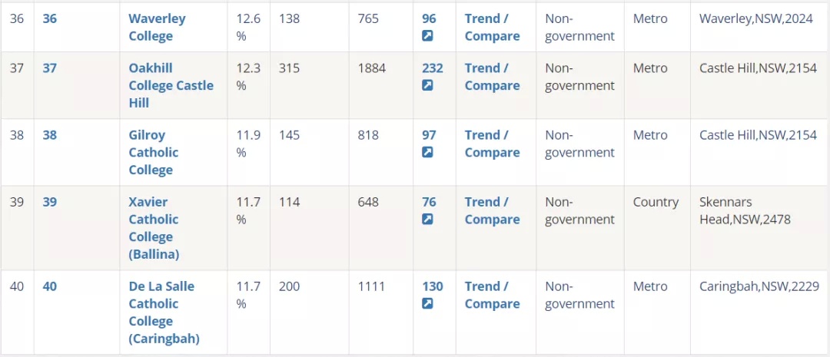Click Trend / Compare for Waverley College
The image size is (830, 357).
pyautogui.click(x=493, y=28)
